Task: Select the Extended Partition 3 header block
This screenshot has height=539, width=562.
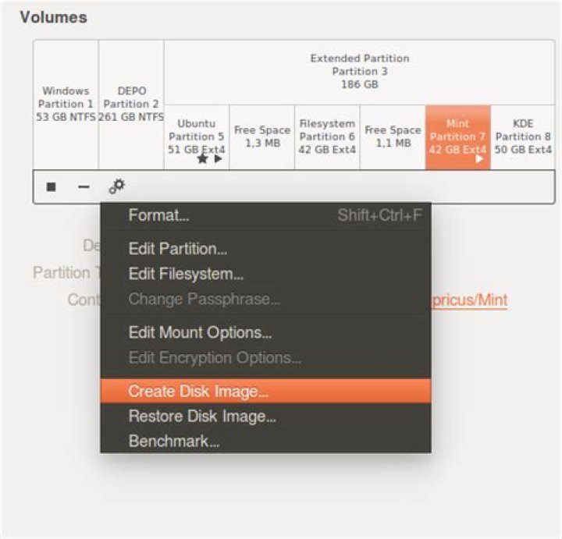Action: click(x=360, y=72)
